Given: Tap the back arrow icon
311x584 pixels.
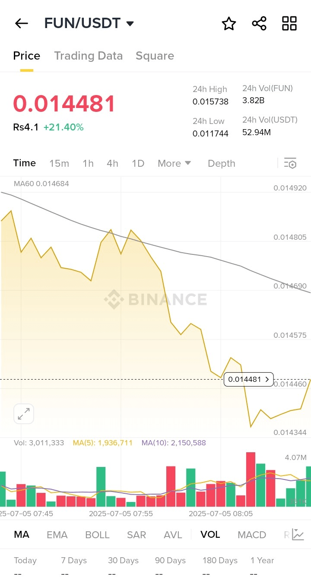Looking at the screenshot, I should coord(21,23).
